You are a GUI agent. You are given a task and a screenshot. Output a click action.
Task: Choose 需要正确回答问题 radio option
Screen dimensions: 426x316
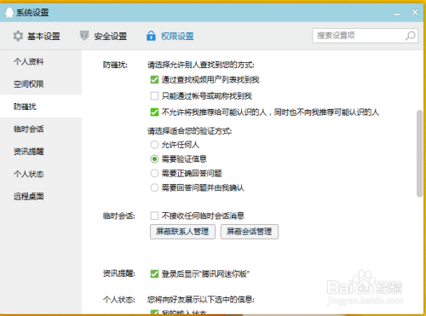[x=154, y=173]
